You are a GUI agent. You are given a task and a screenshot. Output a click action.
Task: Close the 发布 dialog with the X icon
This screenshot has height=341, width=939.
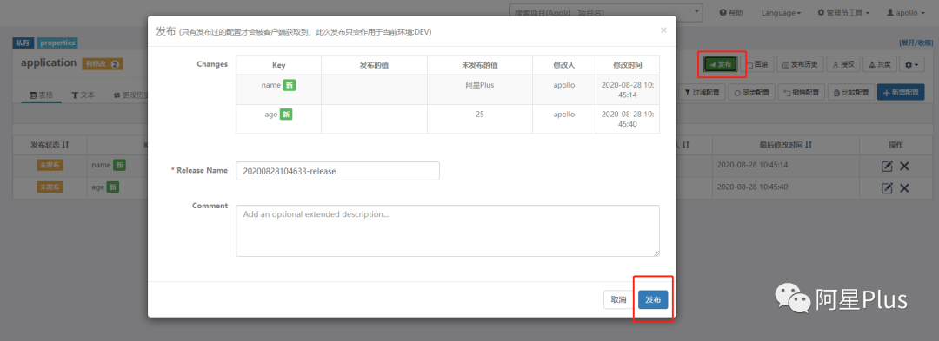pyautogui.click(x=663, y=30)
